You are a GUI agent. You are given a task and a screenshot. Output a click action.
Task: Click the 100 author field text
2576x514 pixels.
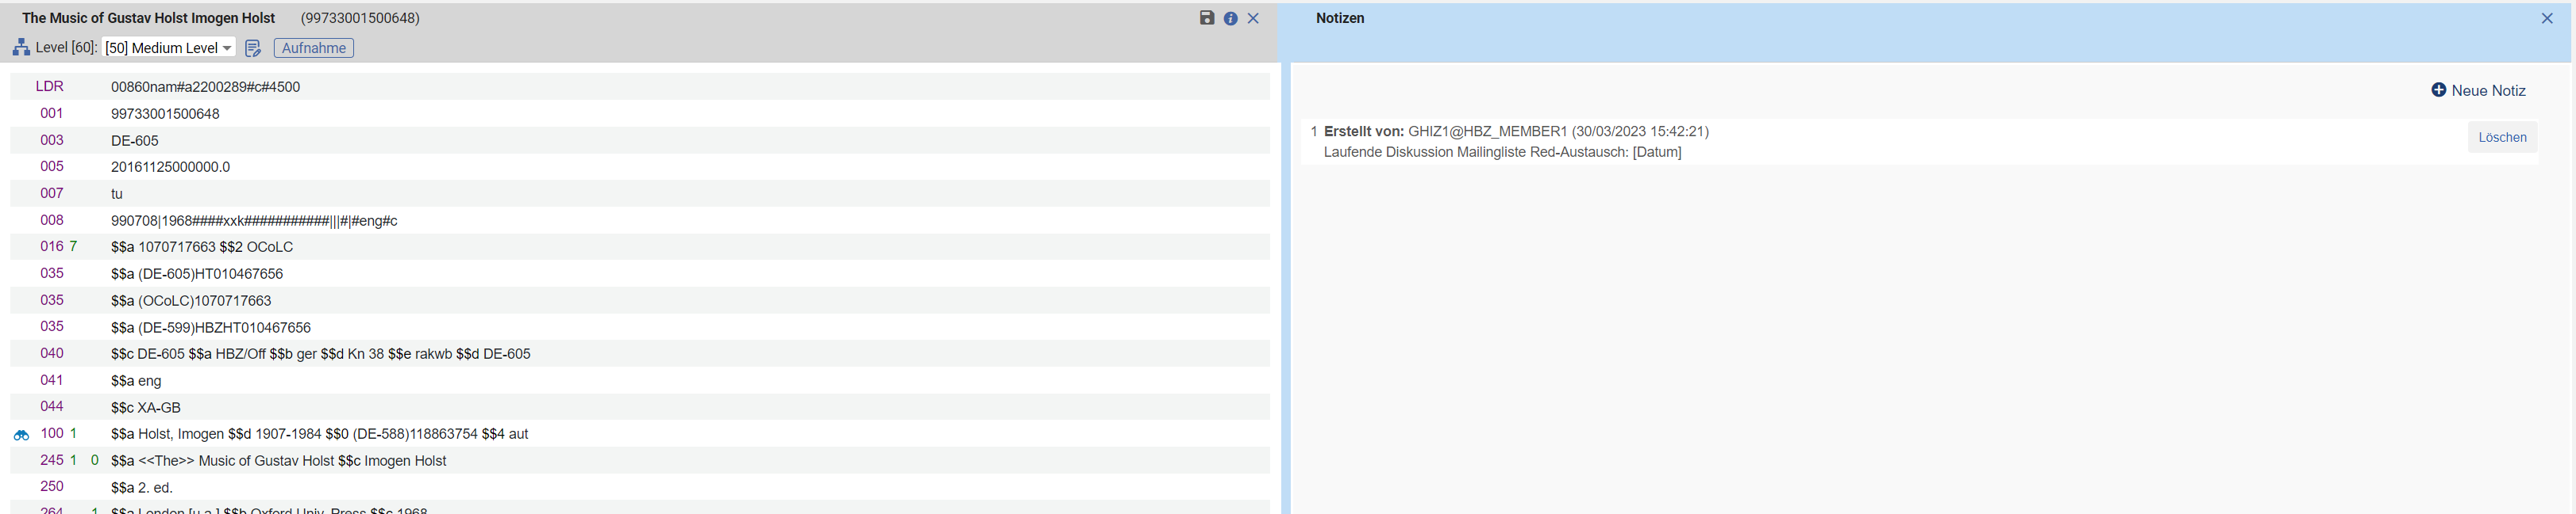[x=319, y=434]
